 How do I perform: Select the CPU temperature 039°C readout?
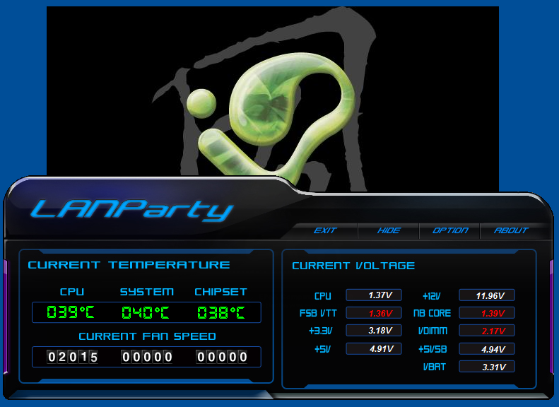(71, 312)
